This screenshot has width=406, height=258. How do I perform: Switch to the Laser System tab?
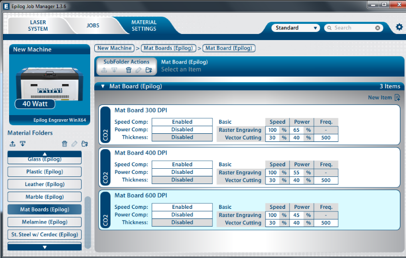[x=38, y=25]
